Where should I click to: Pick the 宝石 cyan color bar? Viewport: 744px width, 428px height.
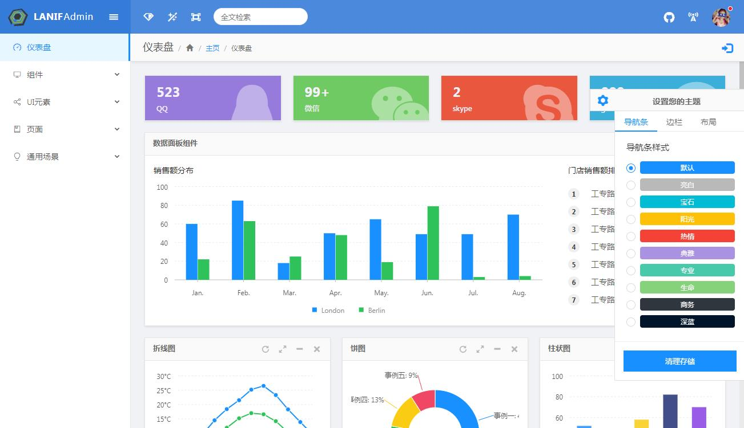(687, 202)
